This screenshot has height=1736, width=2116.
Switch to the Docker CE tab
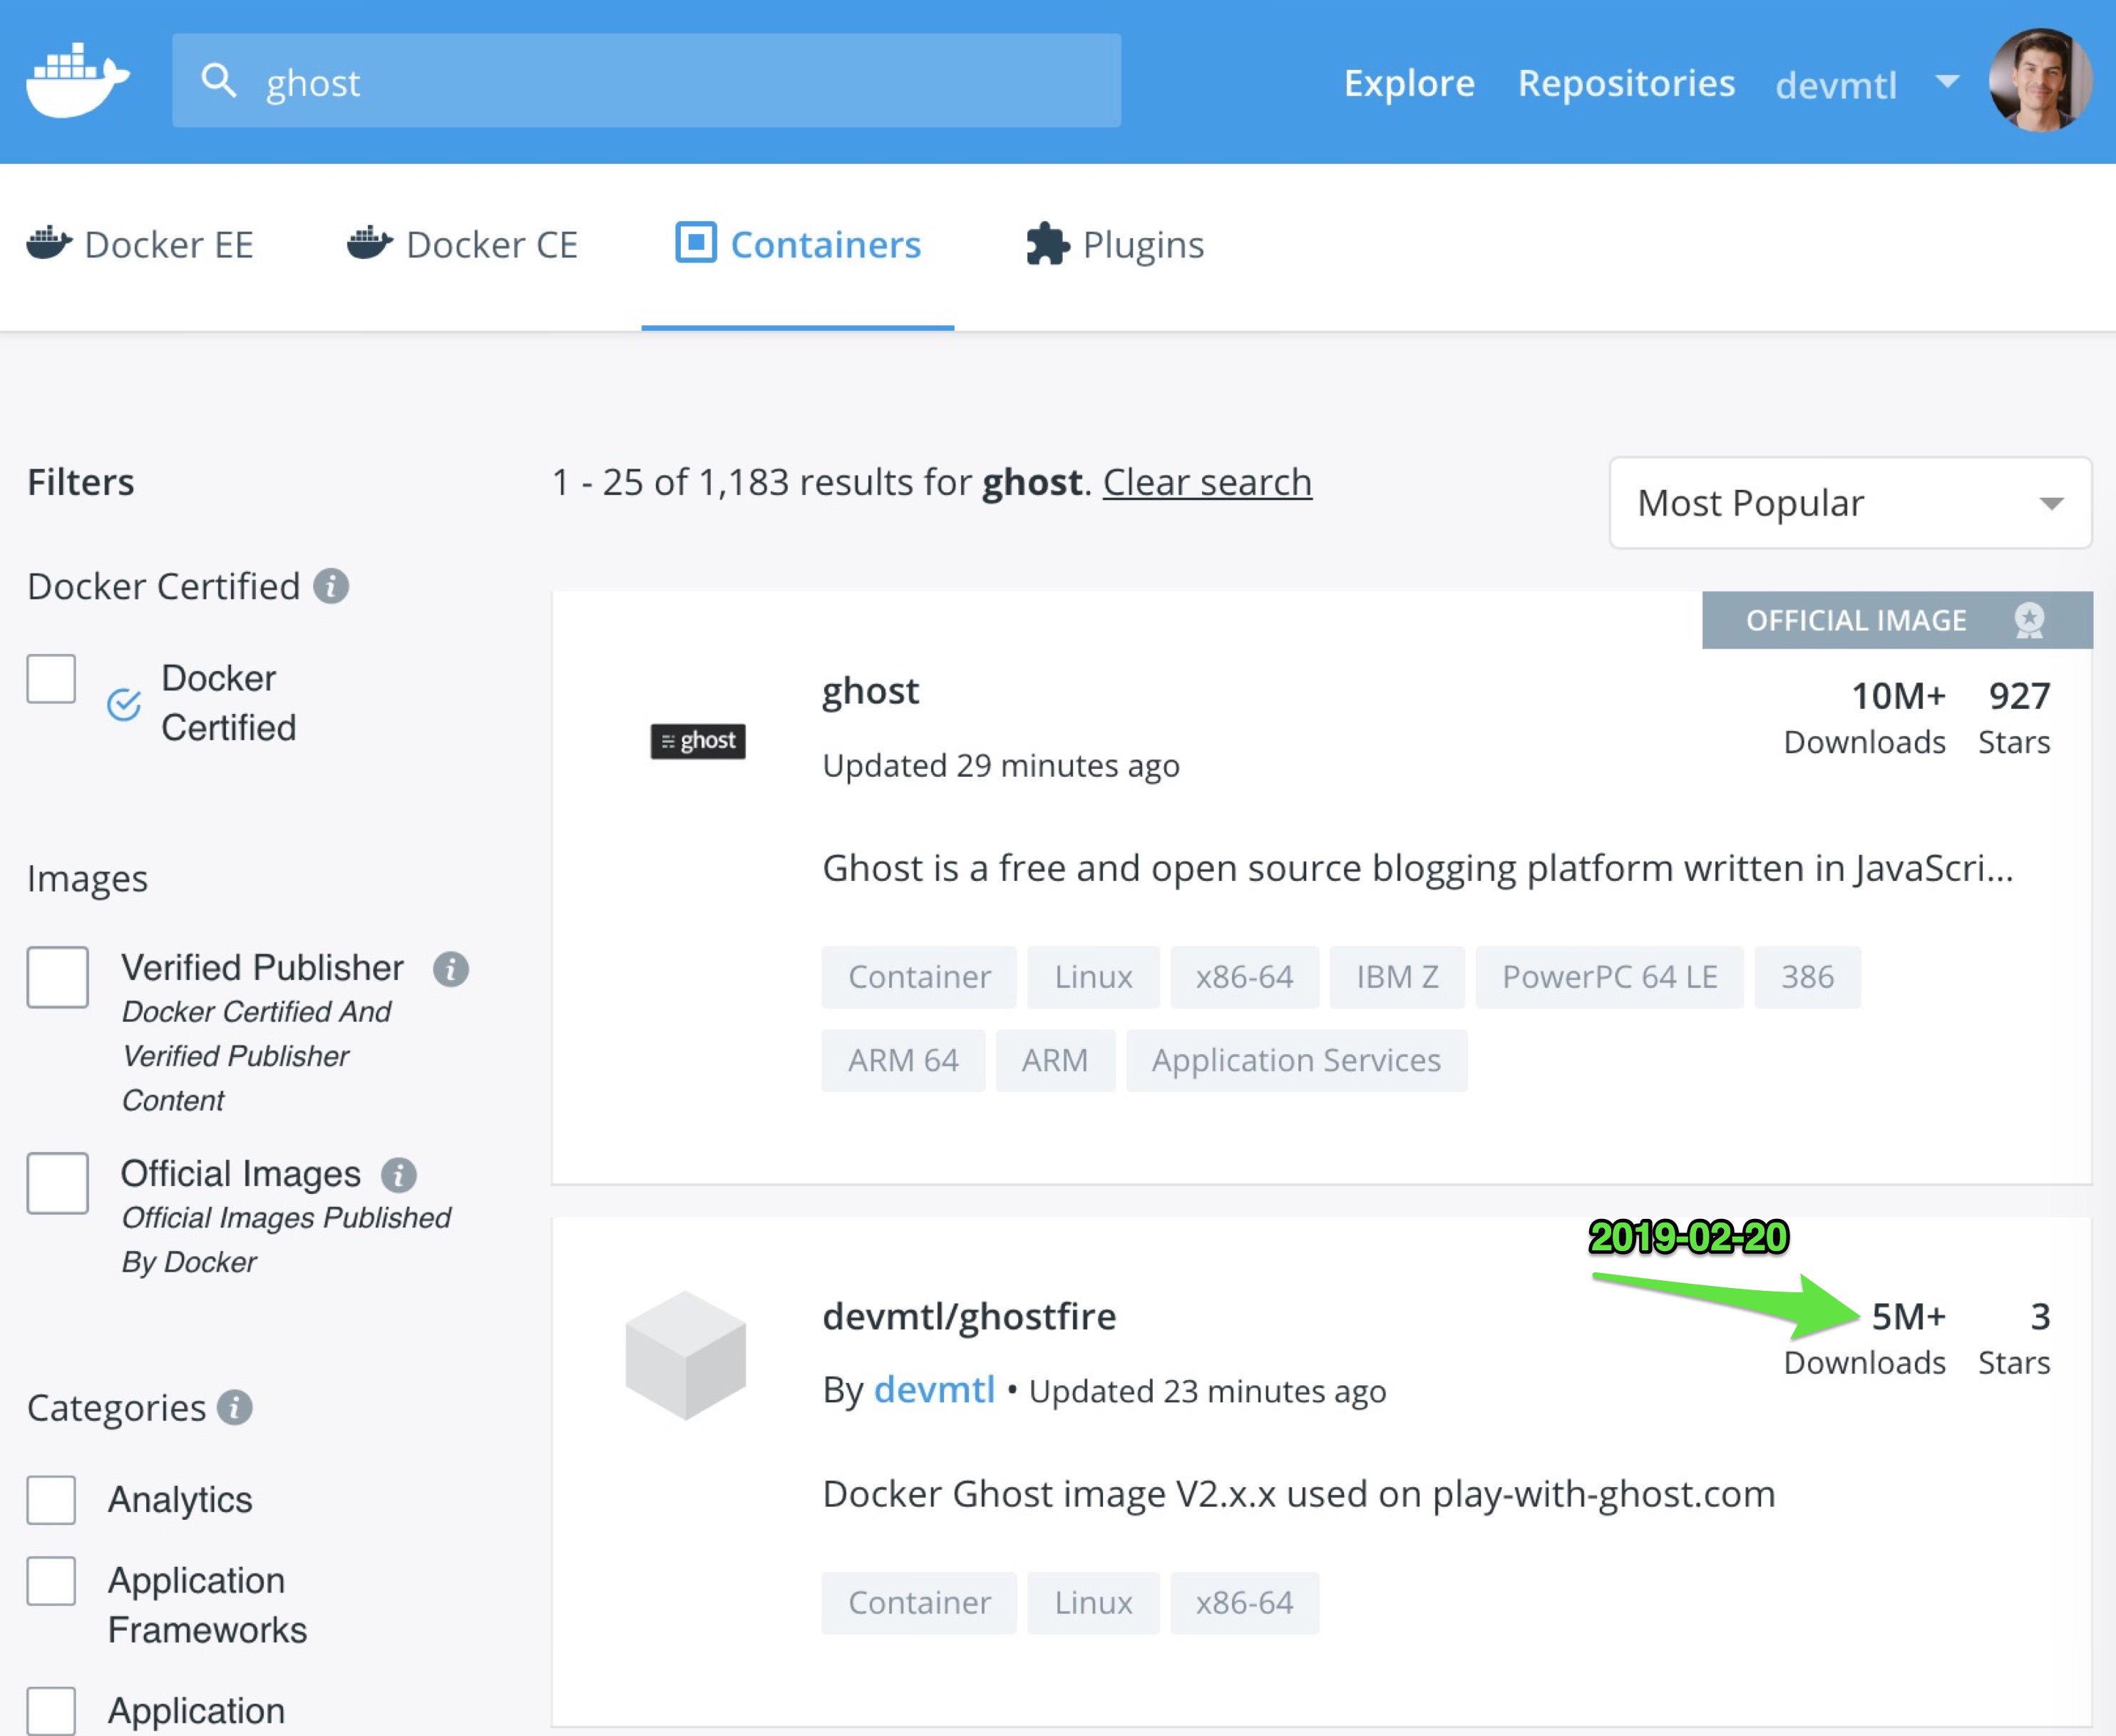click(462, 245)
